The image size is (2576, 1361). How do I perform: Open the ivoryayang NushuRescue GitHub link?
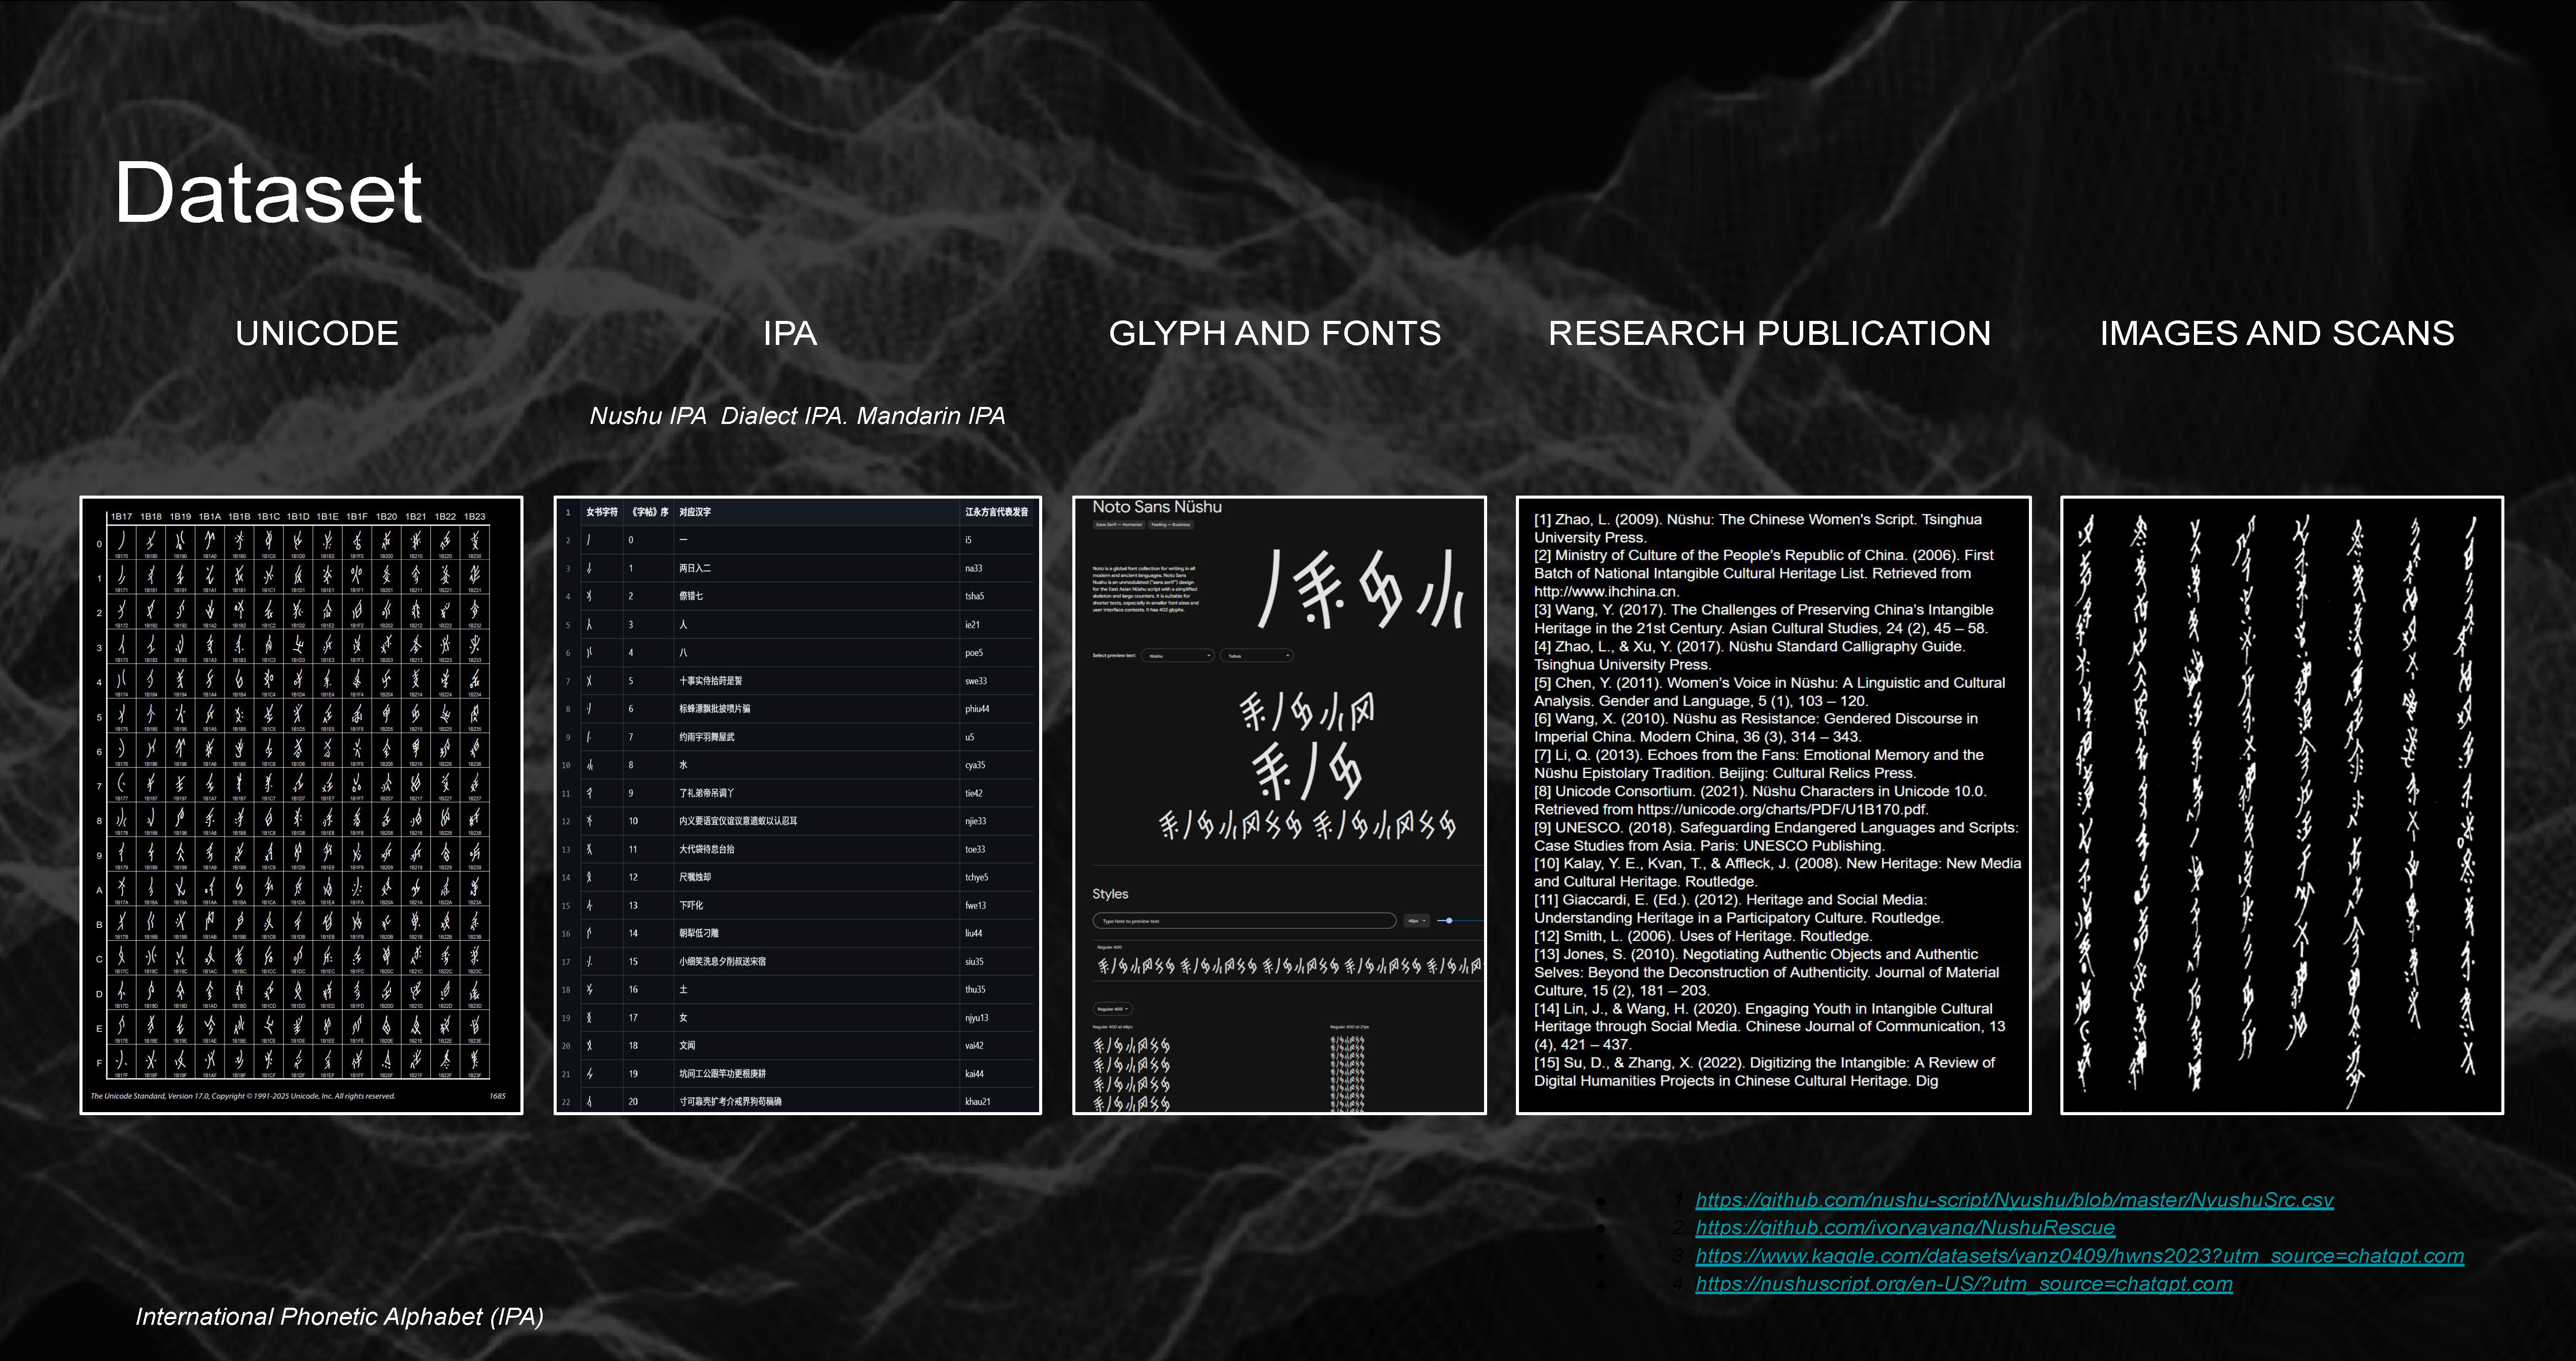pyautogui.click(x=1905, y=1228)
